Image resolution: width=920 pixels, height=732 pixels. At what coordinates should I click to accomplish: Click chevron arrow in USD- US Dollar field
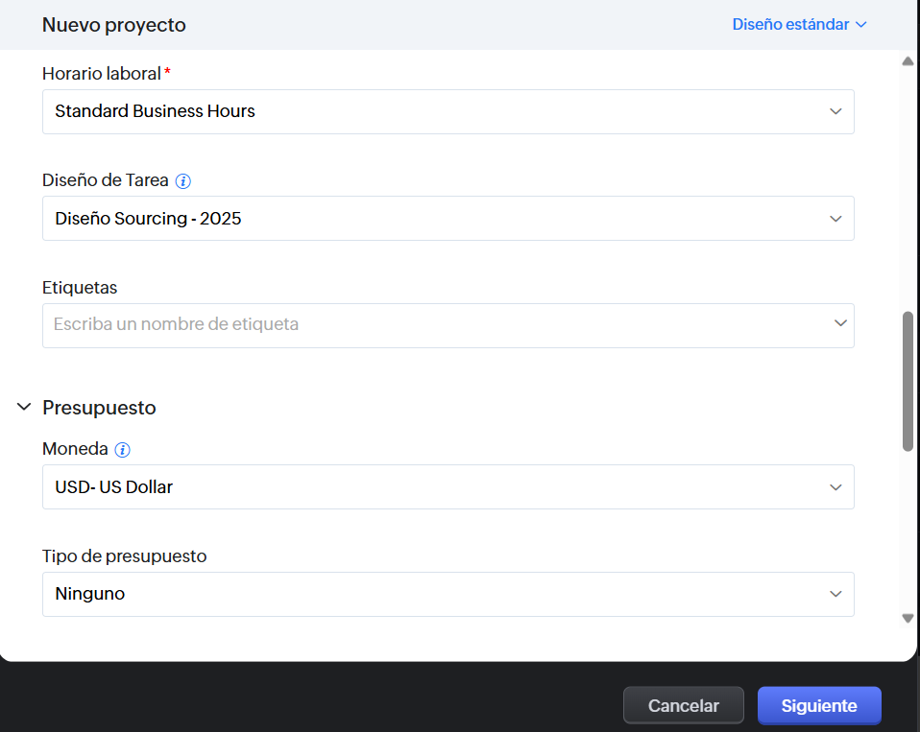835,487
